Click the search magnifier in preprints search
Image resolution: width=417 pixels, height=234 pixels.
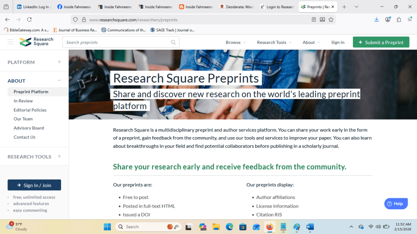[x=173, y=42]
